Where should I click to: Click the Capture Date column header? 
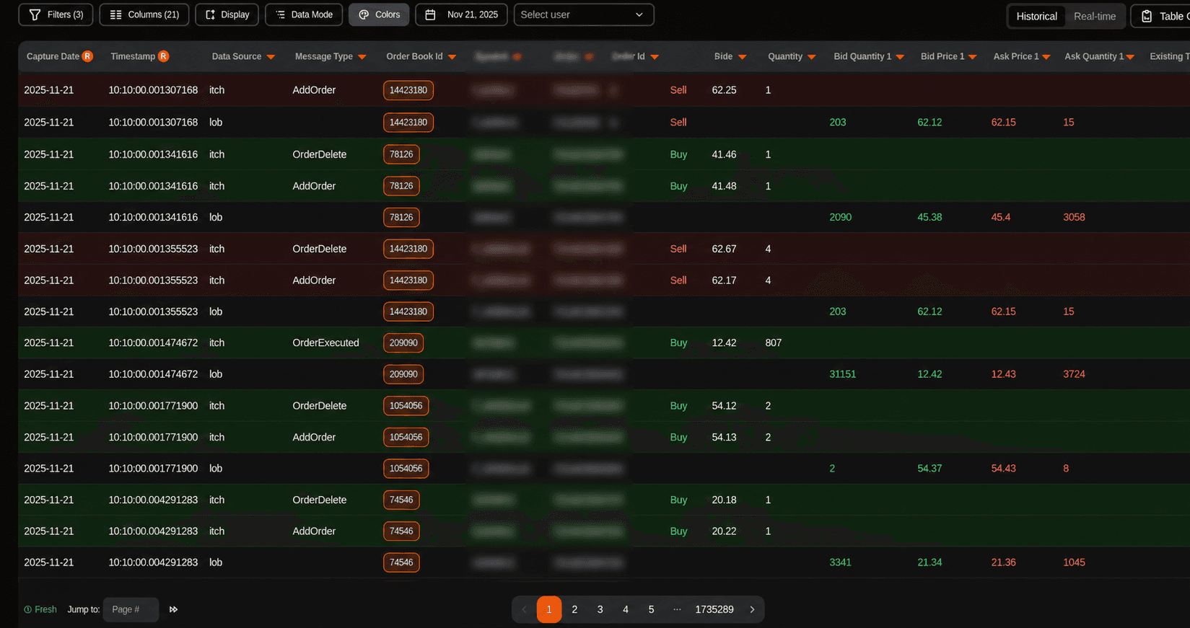coord(53,56)
